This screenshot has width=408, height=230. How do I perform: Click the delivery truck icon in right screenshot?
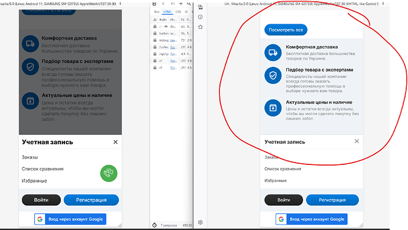(273, 53)
